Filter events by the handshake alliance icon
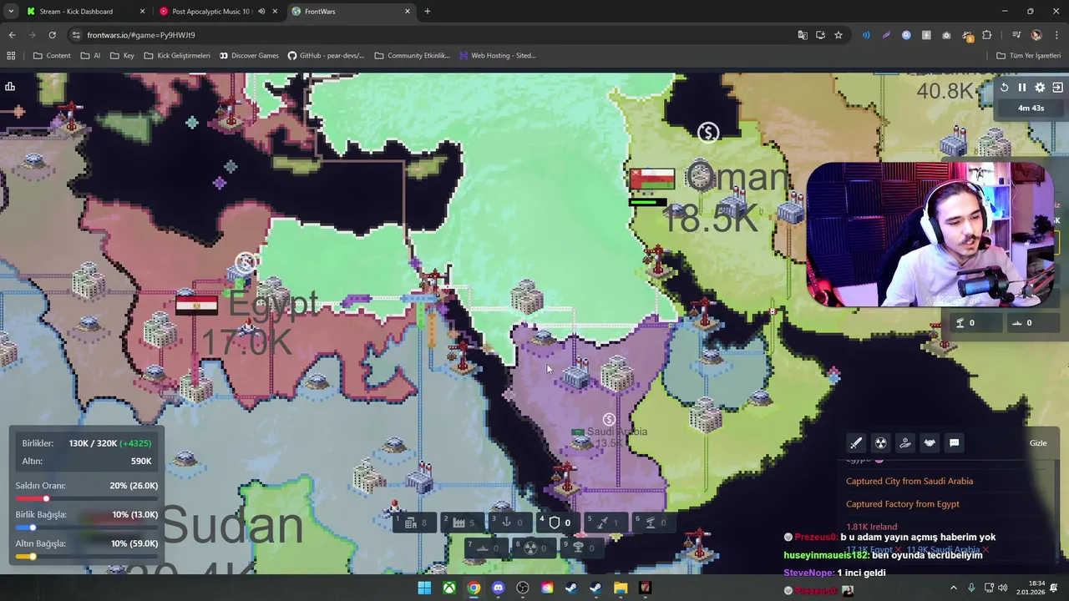This screenshot has width=1069, height=601. (930, 443)
